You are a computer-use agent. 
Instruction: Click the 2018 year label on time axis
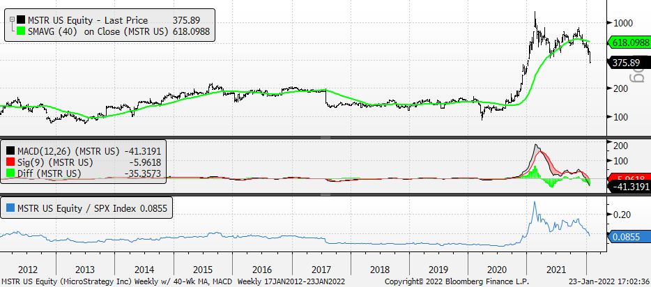point(380,269)
